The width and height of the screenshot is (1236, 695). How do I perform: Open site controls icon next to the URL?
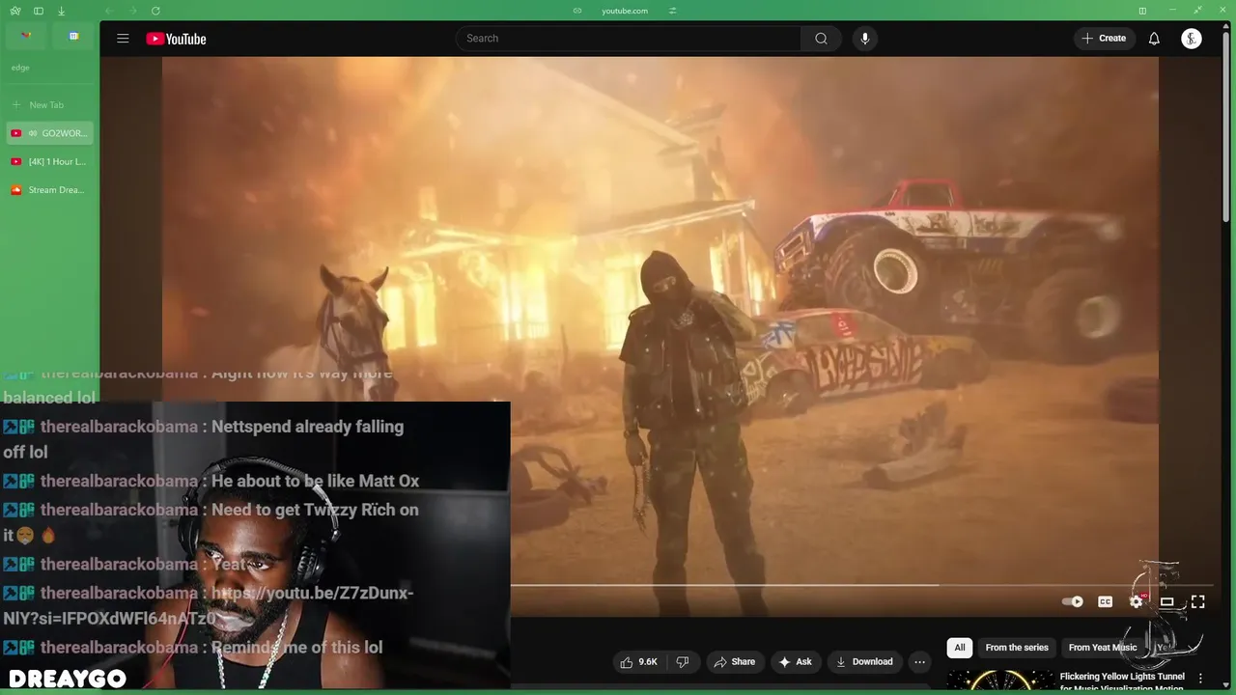coord(672,11)
